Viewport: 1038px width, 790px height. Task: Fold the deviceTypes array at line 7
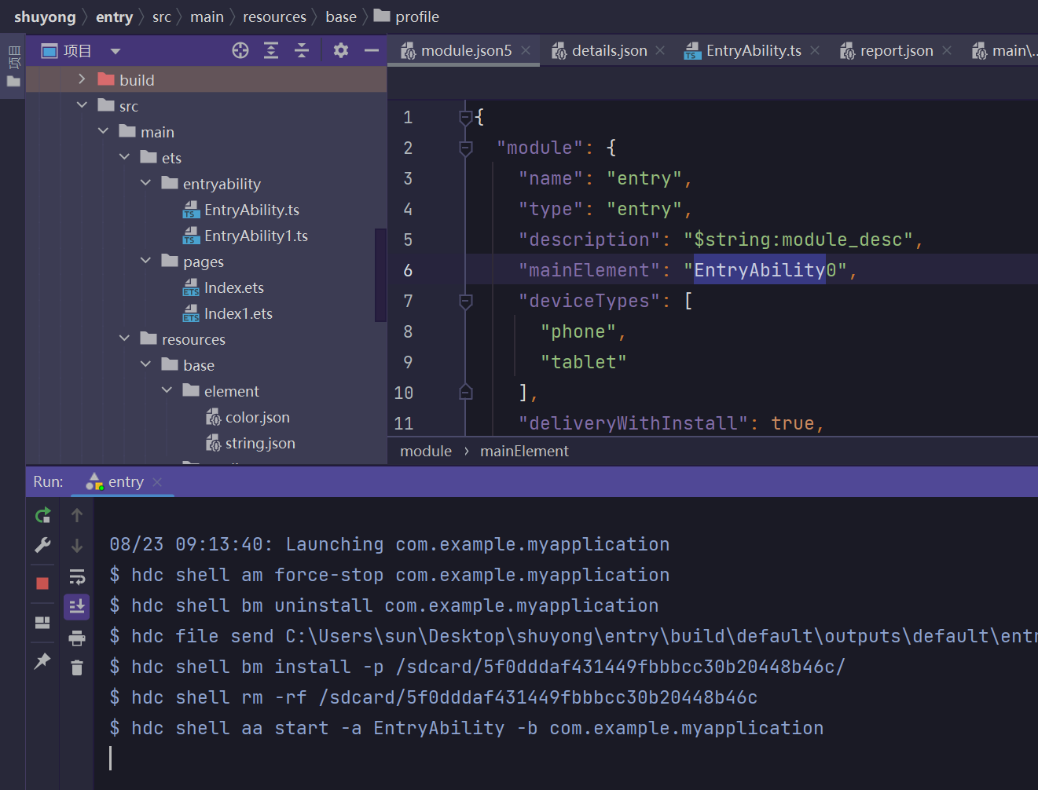pyautogui.click(x=465, y=301)
